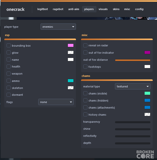Toggle the skeleton checkbox

[x=9, y=88]
